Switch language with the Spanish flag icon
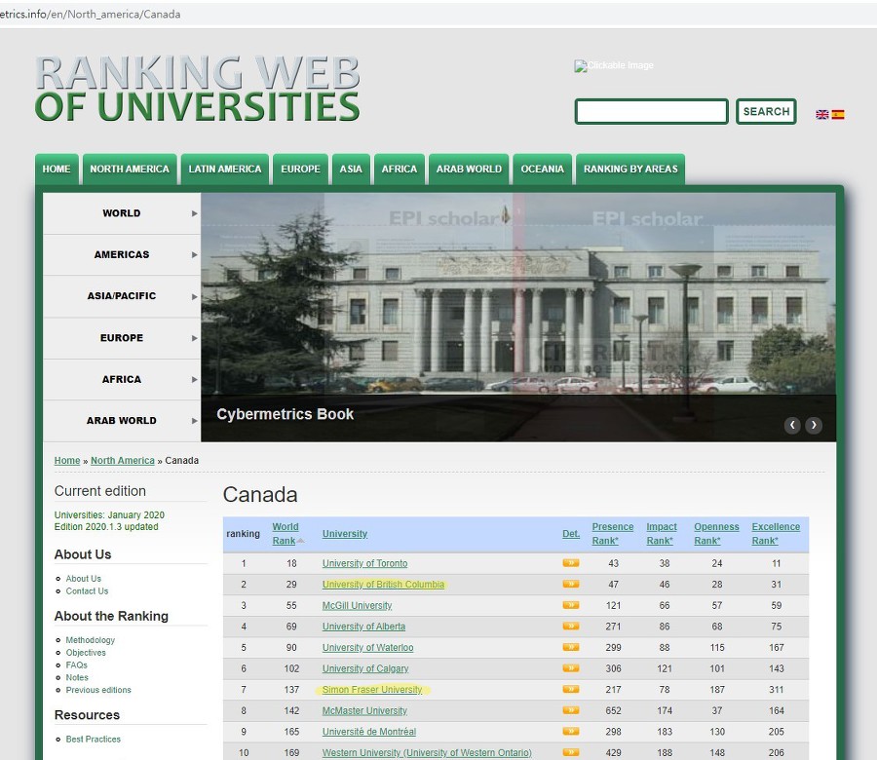The height and width of the screenshot is (760, 877). point(838,115)
